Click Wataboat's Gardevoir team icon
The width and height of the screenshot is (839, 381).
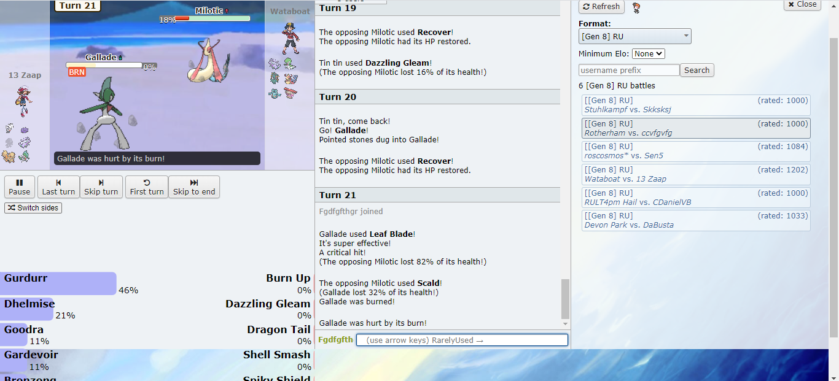[290, 64]
